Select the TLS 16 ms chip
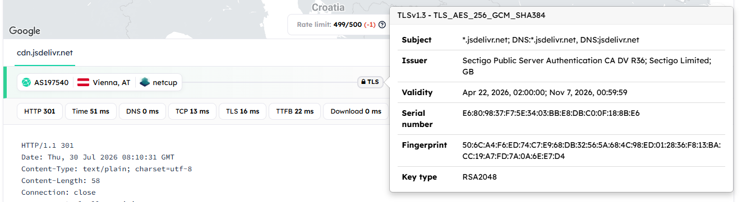This screenshot has height=202, width=742. [x=242, y=111]
